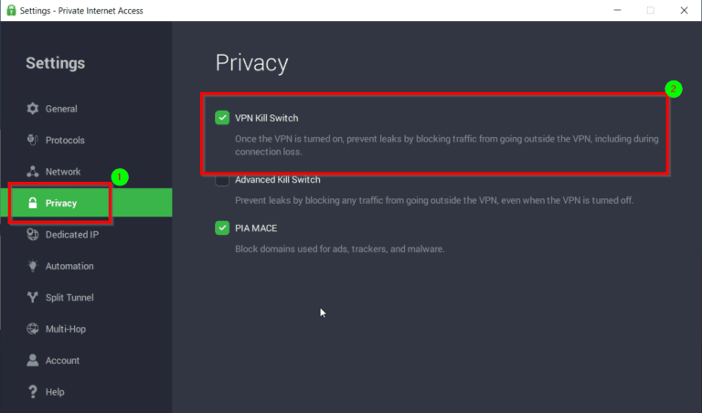Viewport: 702px width, 413px height.
Task: Open the Account tab label
Action: (x=62, y=360)
